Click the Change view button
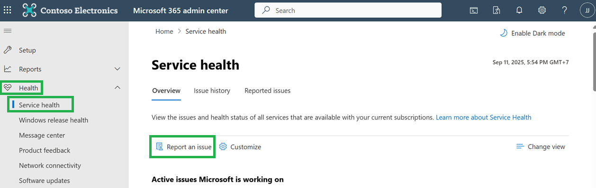Image resolution: width=596 pixels, height=188 pixels. point(541,147)
